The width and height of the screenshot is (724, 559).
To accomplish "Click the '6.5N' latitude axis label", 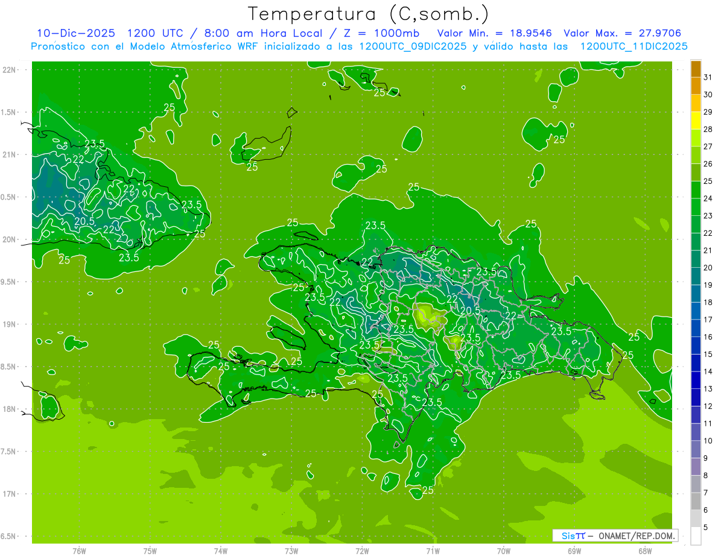I will pos(9,536).
